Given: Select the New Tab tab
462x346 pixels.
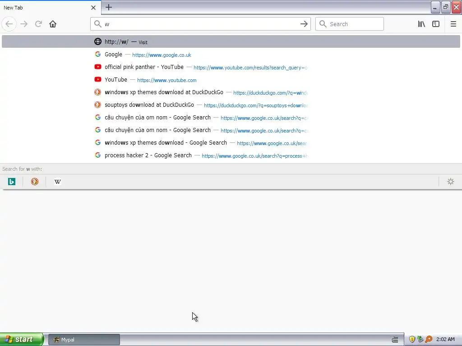Looking at the screenshot, I should click(51, 8).
